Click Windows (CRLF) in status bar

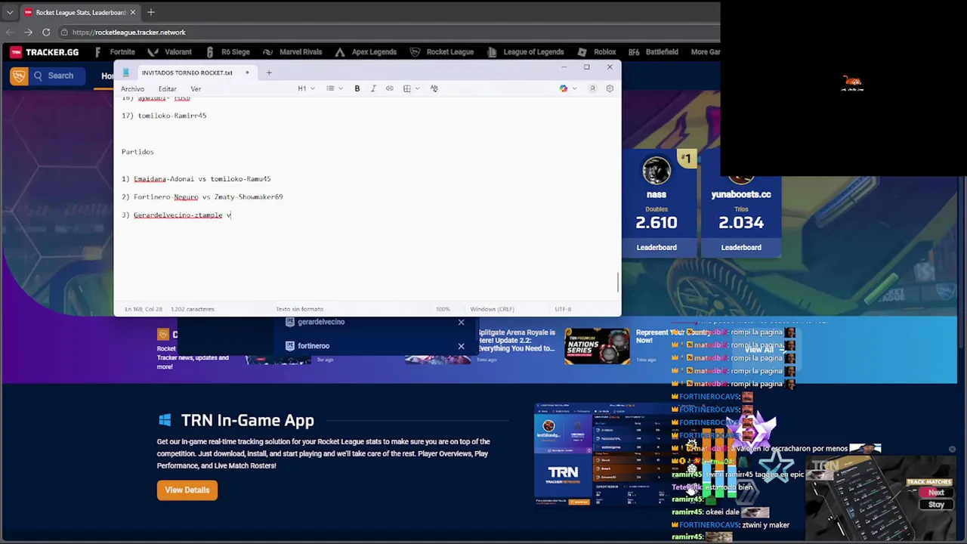coord(492,309)
